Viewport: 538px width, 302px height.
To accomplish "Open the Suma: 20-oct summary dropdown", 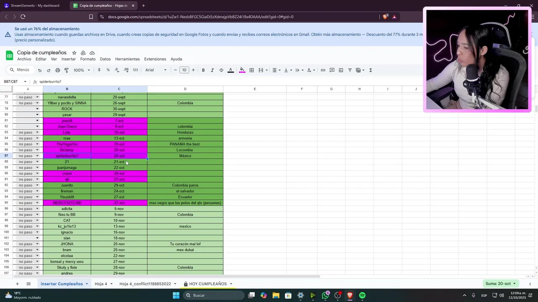I will click(500, 284).
